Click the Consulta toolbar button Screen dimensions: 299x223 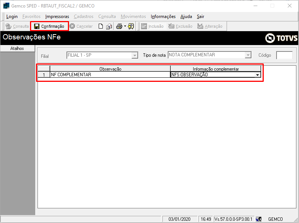coord(17,26)
